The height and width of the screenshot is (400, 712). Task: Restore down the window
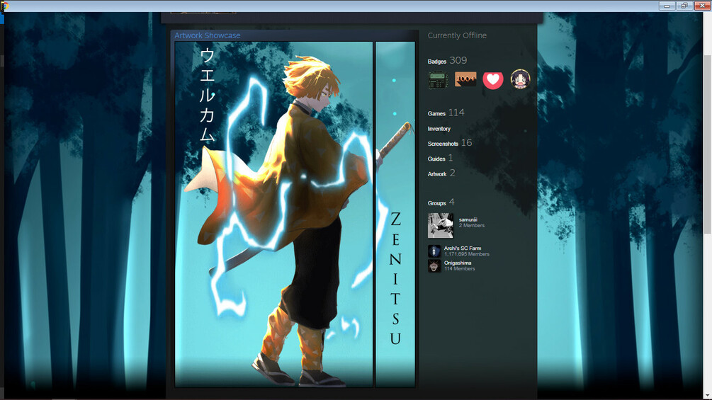(684, 6)
